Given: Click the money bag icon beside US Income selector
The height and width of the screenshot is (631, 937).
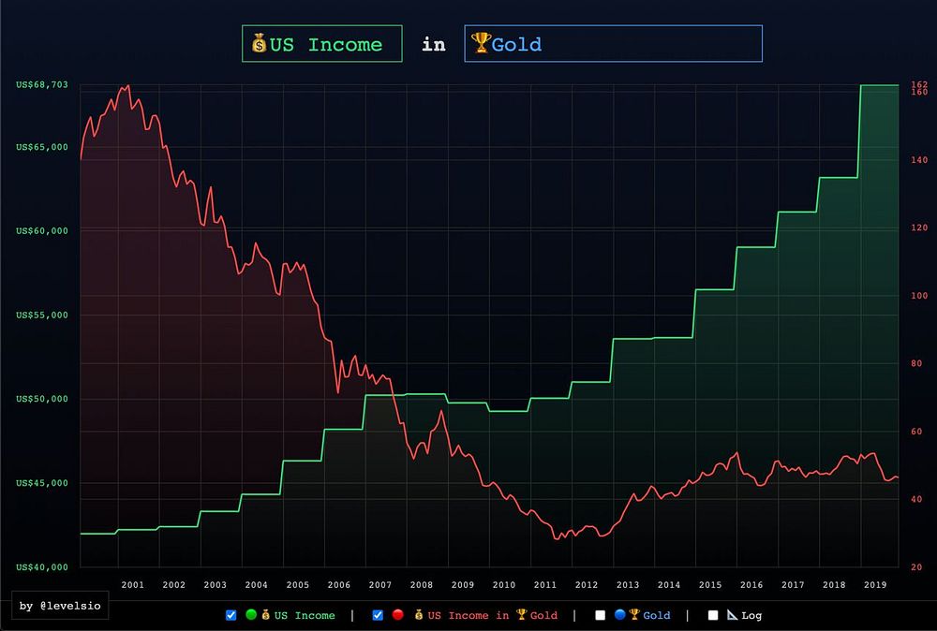Looking at the screenshot, I should coord(259,44).
